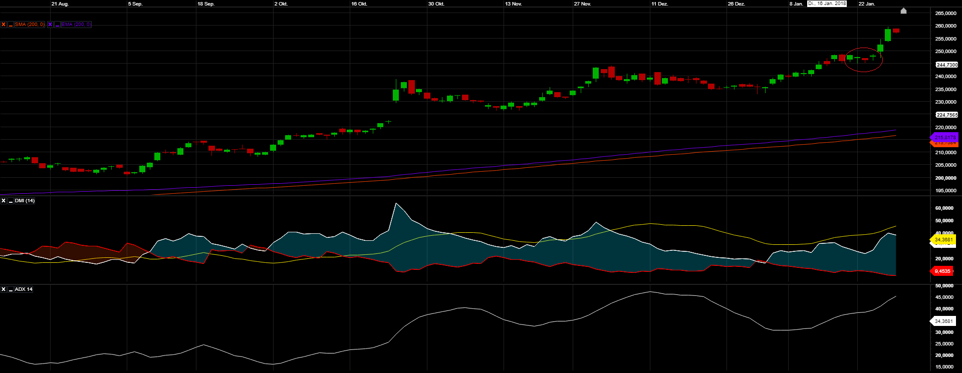Click the ADX 14 indicator label
This screenshot has width=962, height=373.
tap(24, 289)
